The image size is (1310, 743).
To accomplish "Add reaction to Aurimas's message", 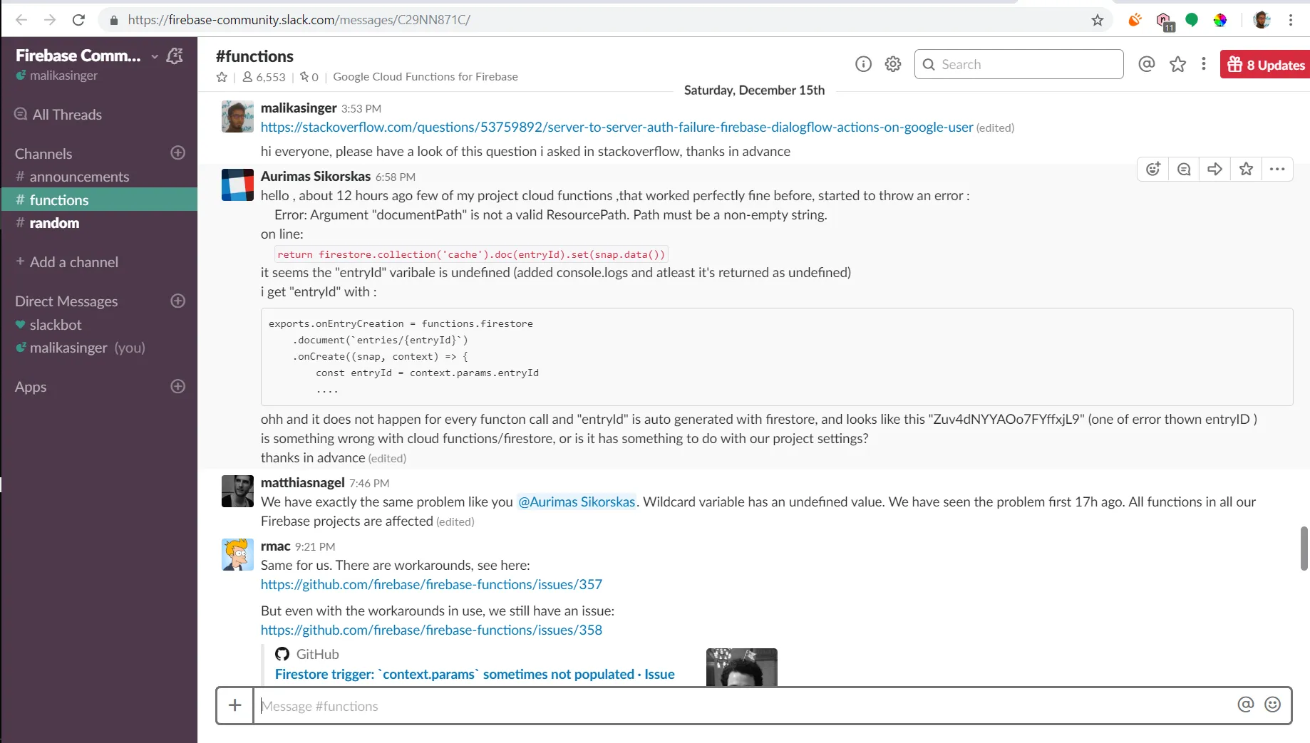I will 1153,169.
